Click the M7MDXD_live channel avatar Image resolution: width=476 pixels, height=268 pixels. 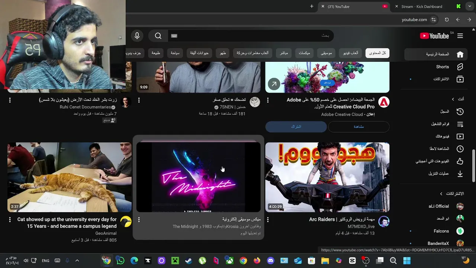(384, 222)
